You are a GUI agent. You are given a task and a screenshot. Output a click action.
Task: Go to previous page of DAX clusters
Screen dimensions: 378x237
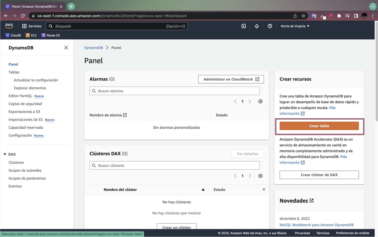tap(235, 176)
